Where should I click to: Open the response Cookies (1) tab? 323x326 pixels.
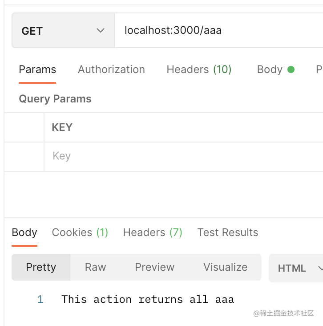(80, 232)
